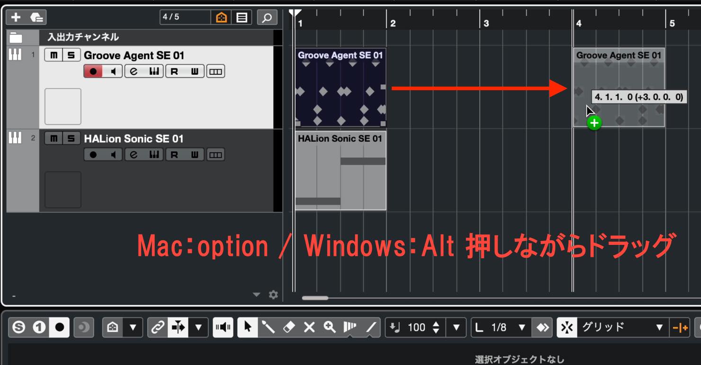
Task: Open the track presets icon beside Add Track
Action: [x=36, y=17]
